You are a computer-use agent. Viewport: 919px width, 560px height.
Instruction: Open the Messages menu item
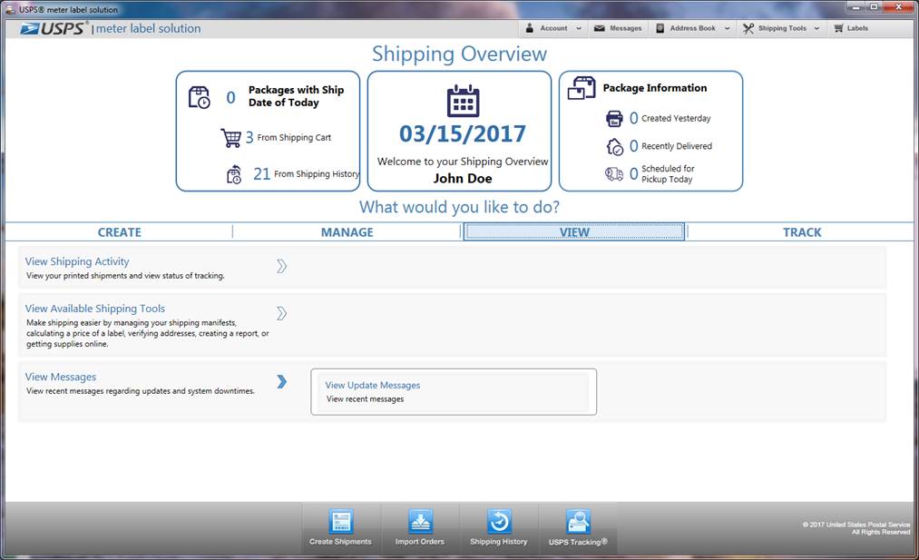click(x=618, y=28)
